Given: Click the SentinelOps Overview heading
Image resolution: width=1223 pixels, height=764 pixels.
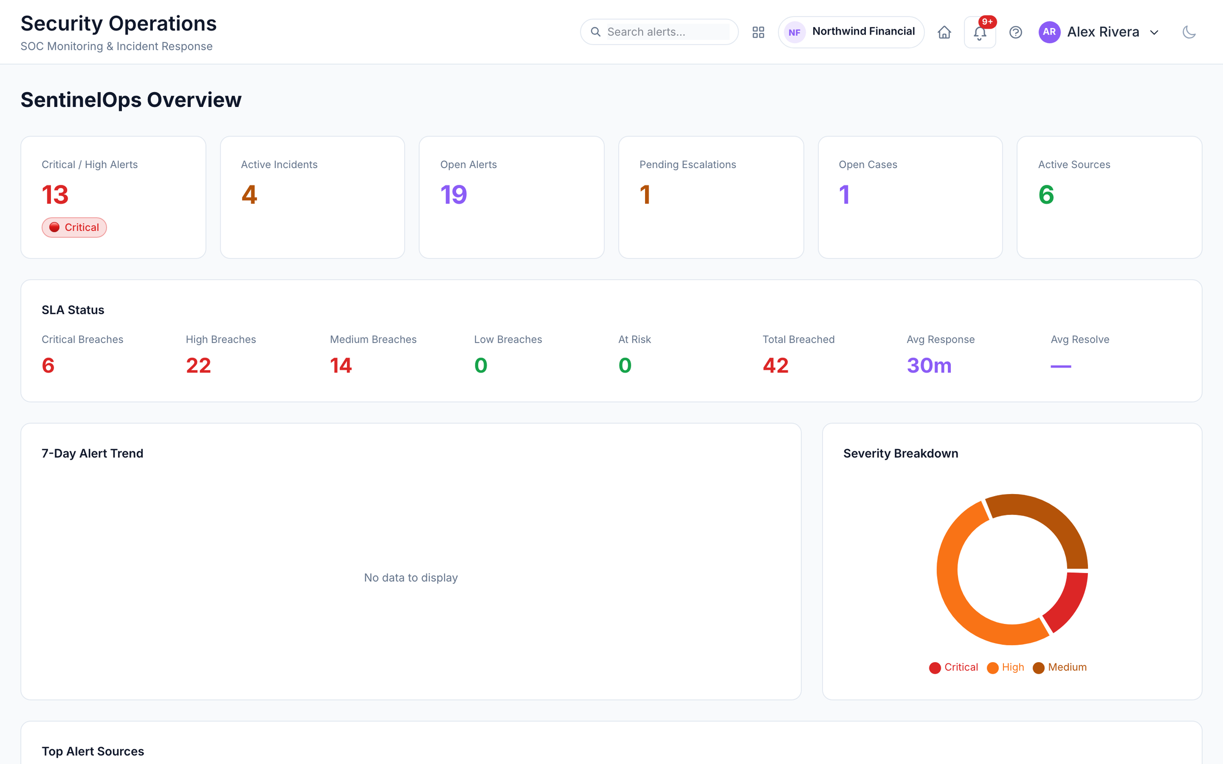Looking at the screenshot, I should point(131,100).
